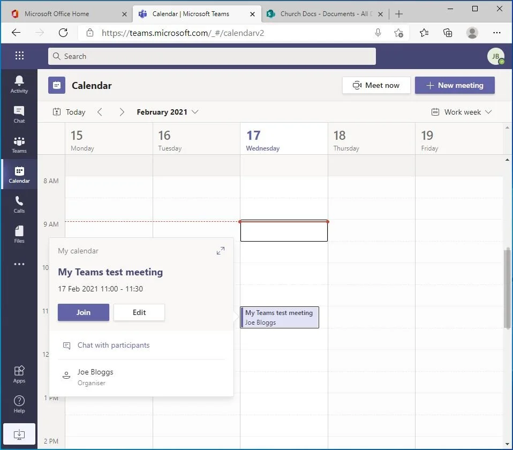This screenshot has width=513, height=450.
Task: Open Files in the sidebar
Action: click(x=19, y=234)
